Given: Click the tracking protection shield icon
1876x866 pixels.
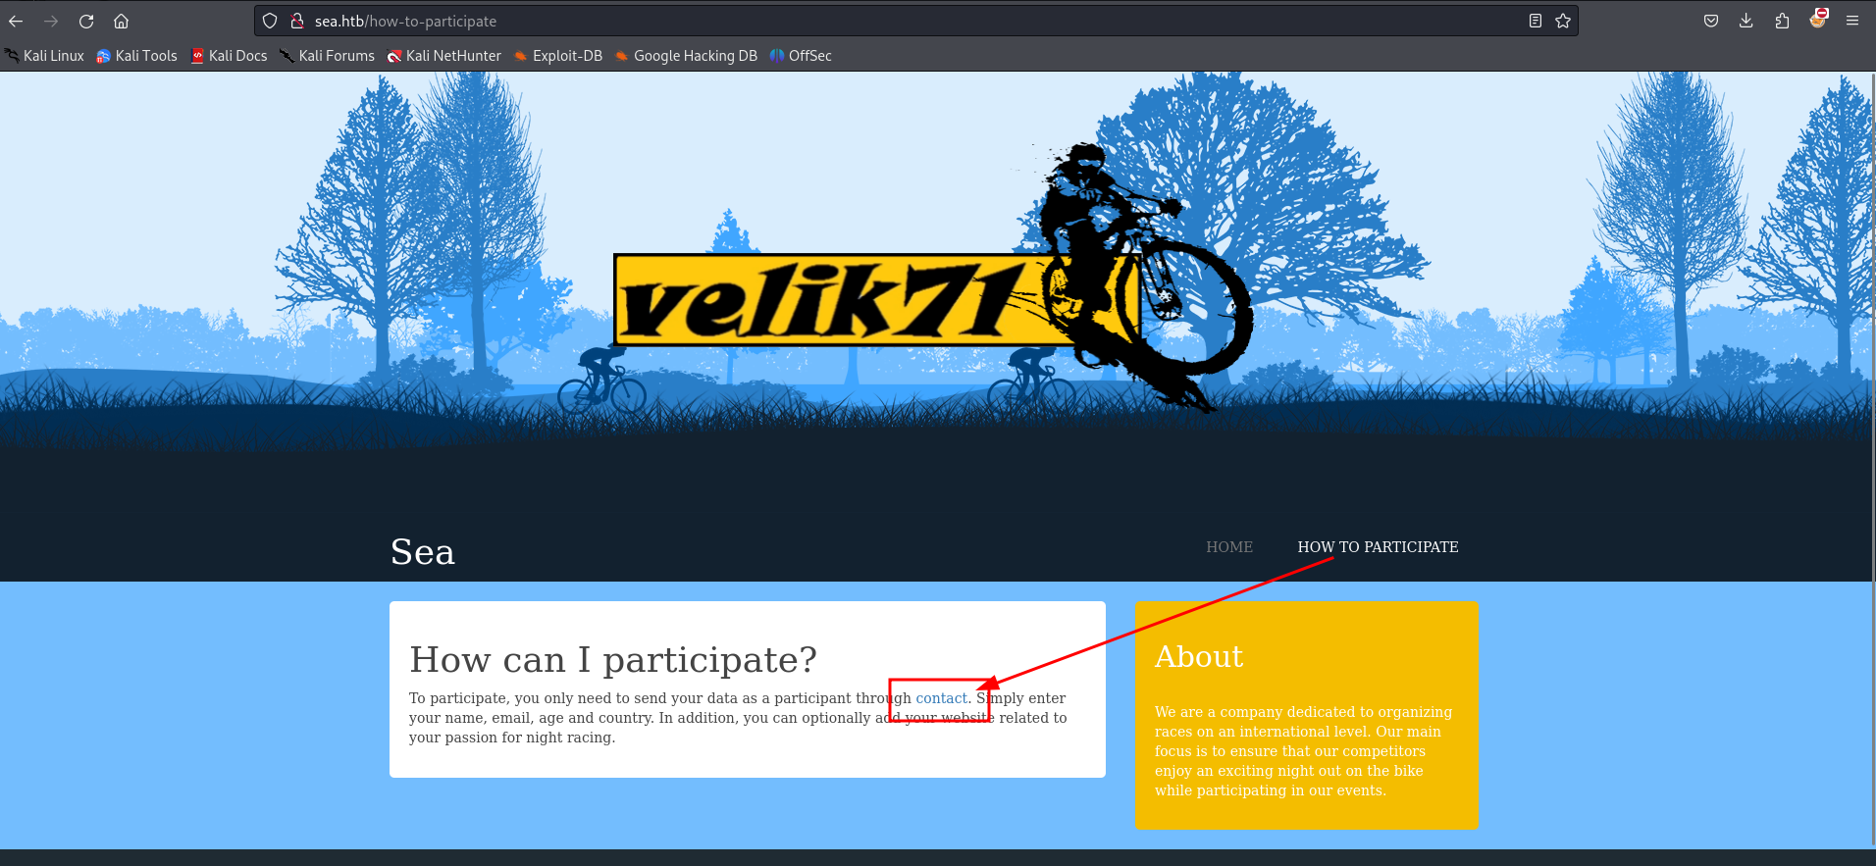Looking at the screenshot, I should pyautogui.click(x=270, y=21).
